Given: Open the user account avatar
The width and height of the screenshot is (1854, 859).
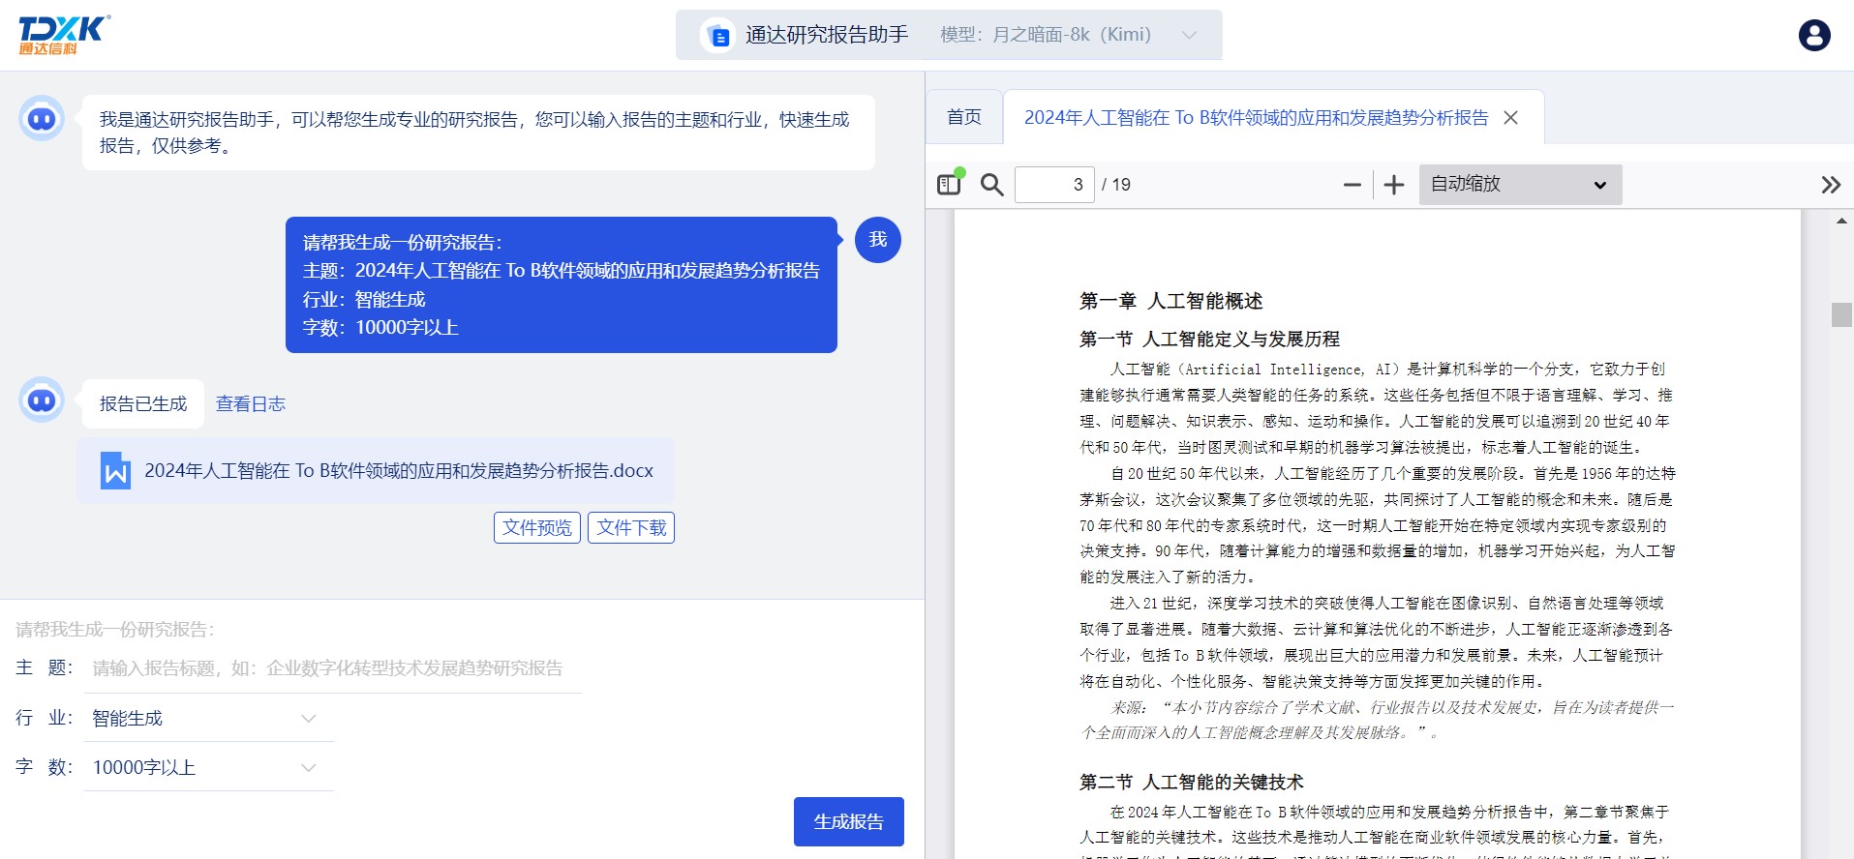Looking at the screenshot, I should pyautogui.click(x=1814, y=36).
